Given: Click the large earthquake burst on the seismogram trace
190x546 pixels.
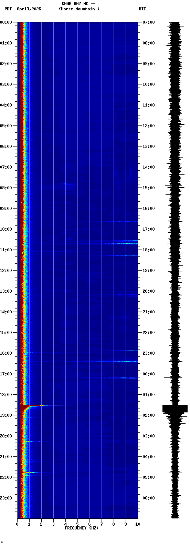Looking at the screenshot, I should [175, 408].
